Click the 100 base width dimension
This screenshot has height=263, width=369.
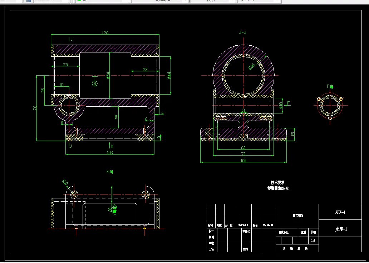click(x=243, y=160)
